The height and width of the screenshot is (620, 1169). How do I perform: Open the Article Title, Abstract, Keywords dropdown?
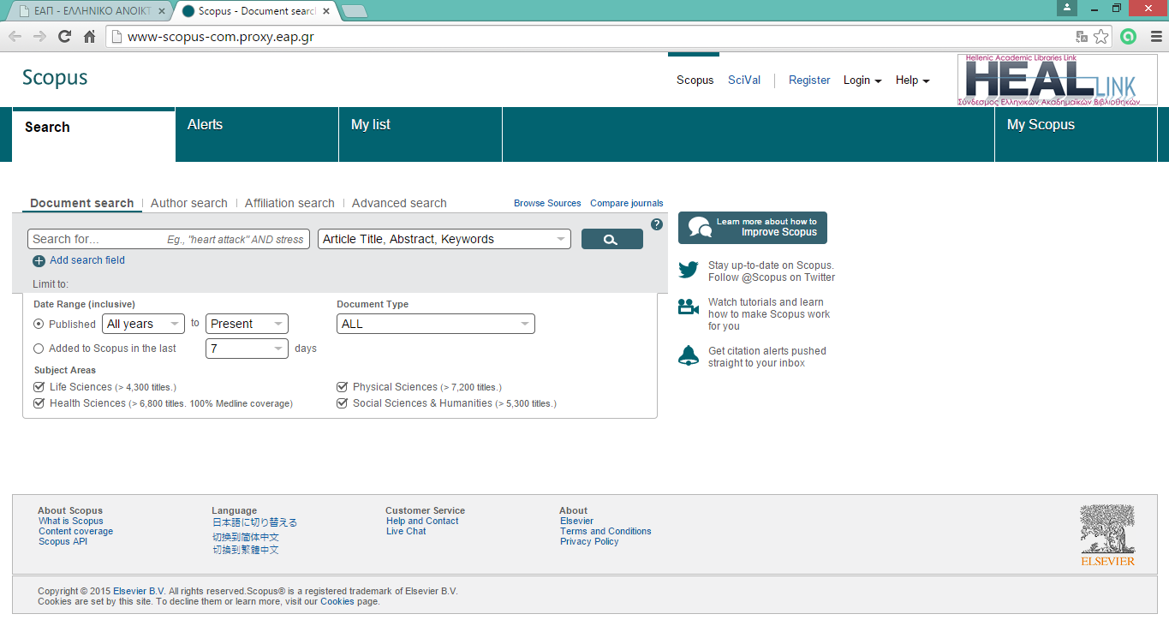(x=444, y=240)
